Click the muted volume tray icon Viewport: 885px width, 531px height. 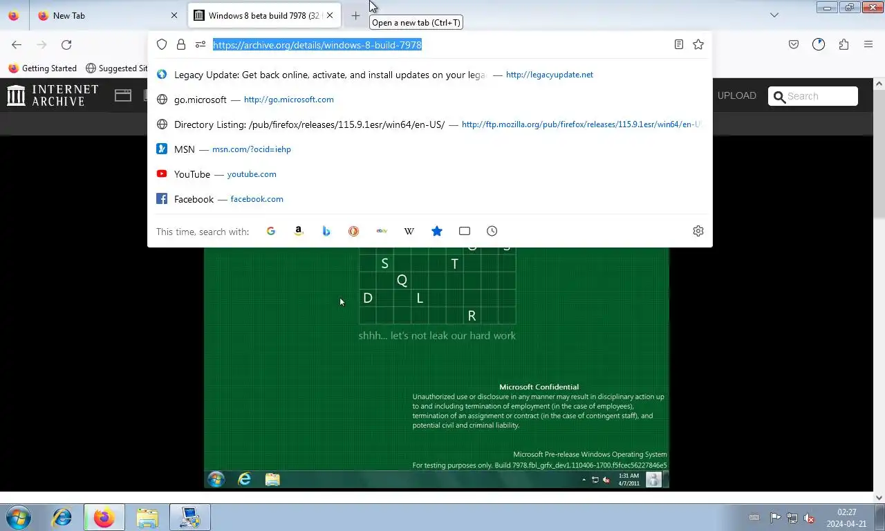tap(809, 518)
